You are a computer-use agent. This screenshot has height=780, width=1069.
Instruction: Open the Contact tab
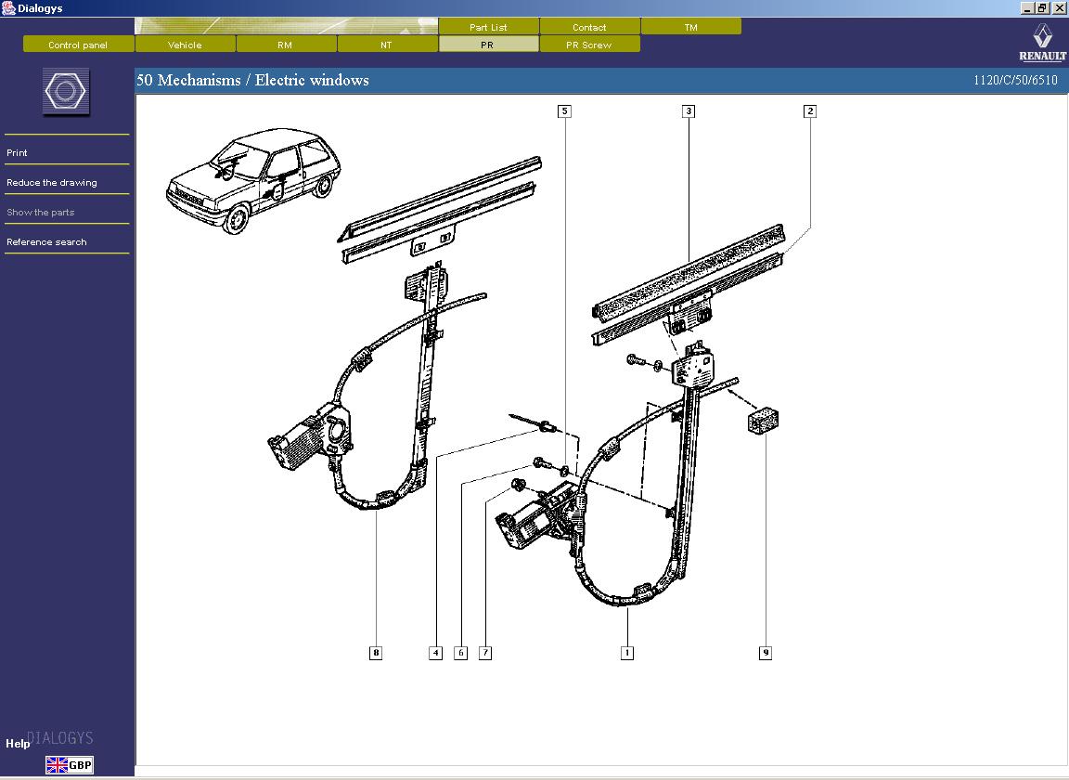(x=589, y=27)
